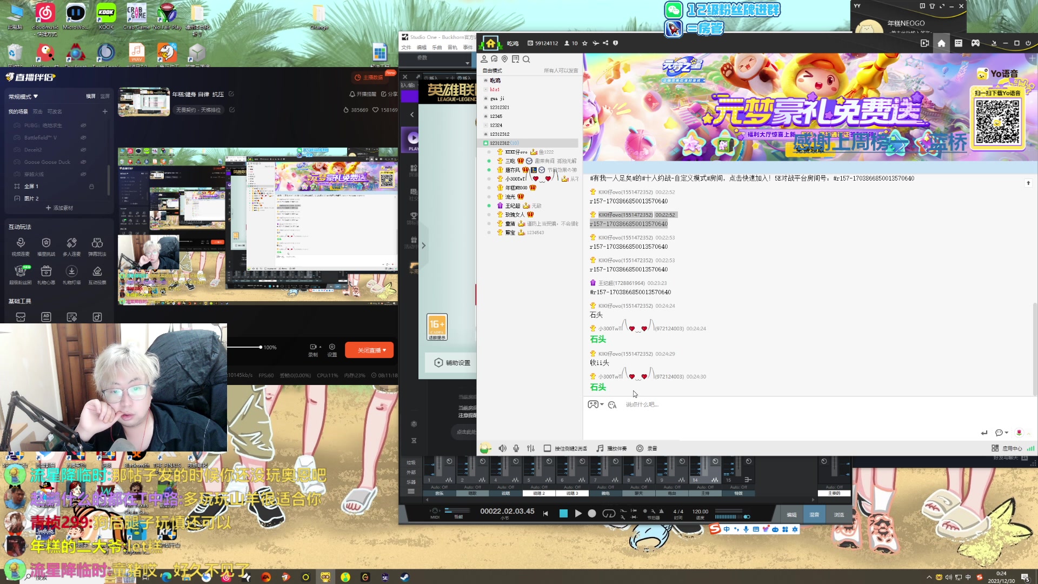Open 视频连麦 in 直播伴侣 interactive tools
1038x584 pixels.
click(x=21, y=247)
